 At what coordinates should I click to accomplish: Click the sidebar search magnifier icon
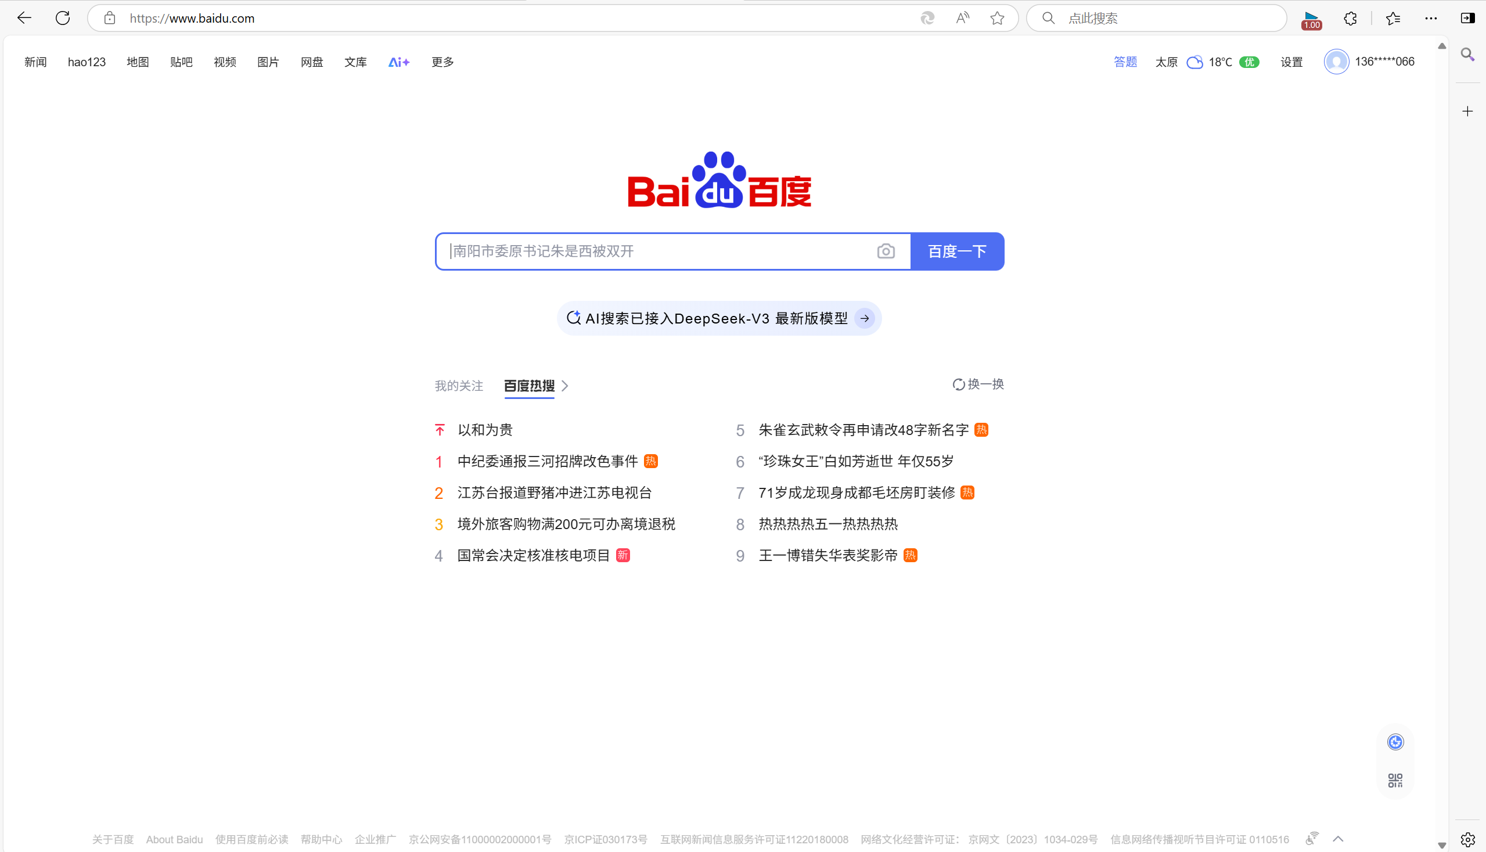(x=1467, y=55)
